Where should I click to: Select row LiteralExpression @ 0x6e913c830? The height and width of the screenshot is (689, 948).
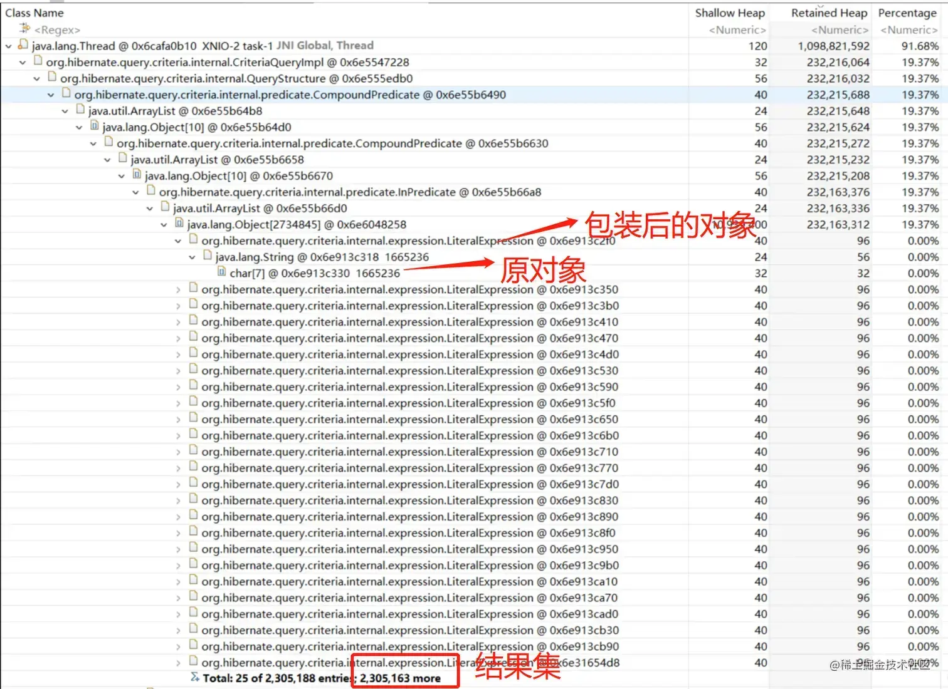409,500
